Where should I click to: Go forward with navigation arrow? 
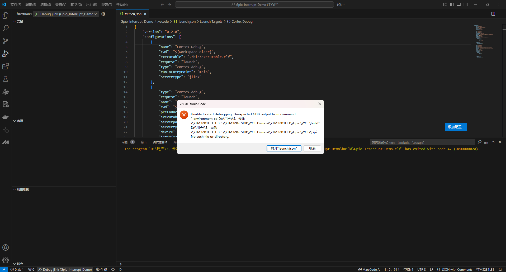pyautogui.click(x=169, y=4)
